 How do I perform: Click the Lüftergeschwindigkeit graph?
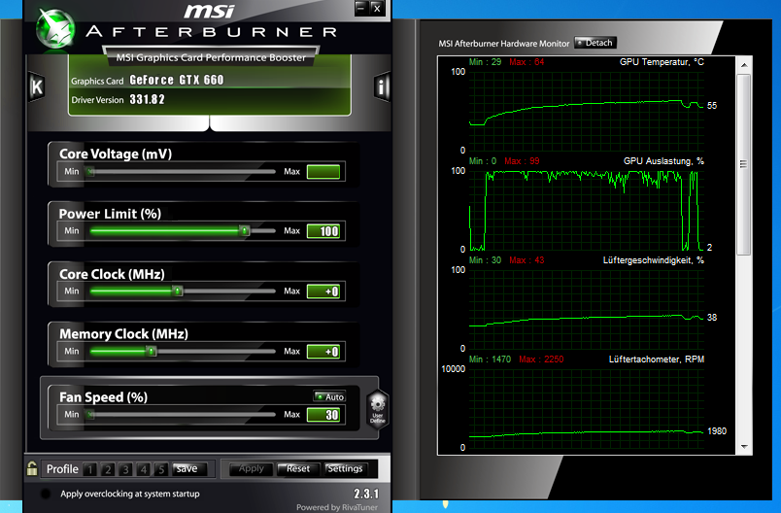click(x=587, y=309)
